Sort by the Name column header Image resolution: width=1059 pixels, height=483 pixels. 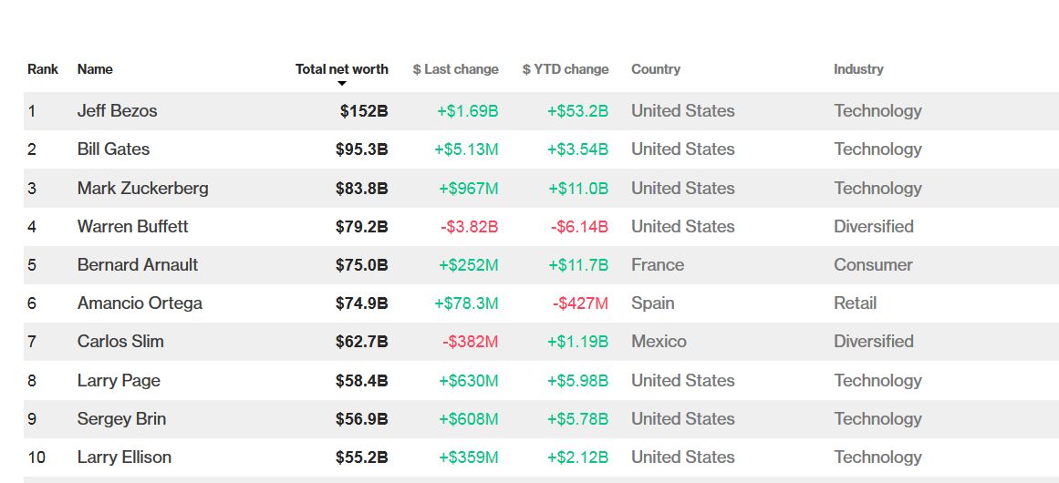(x=95, y=69)
